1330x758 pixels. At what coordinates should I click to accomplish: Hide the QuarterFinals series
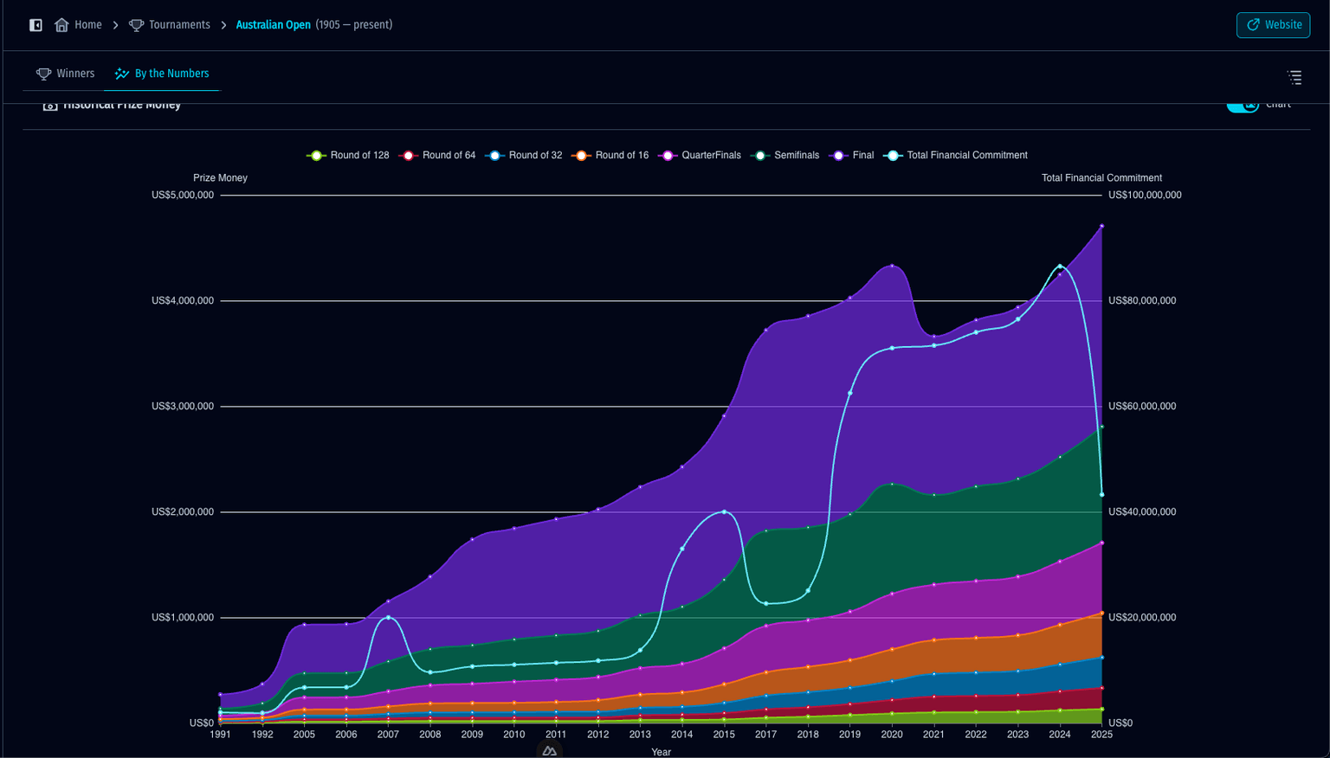point(700,156)
